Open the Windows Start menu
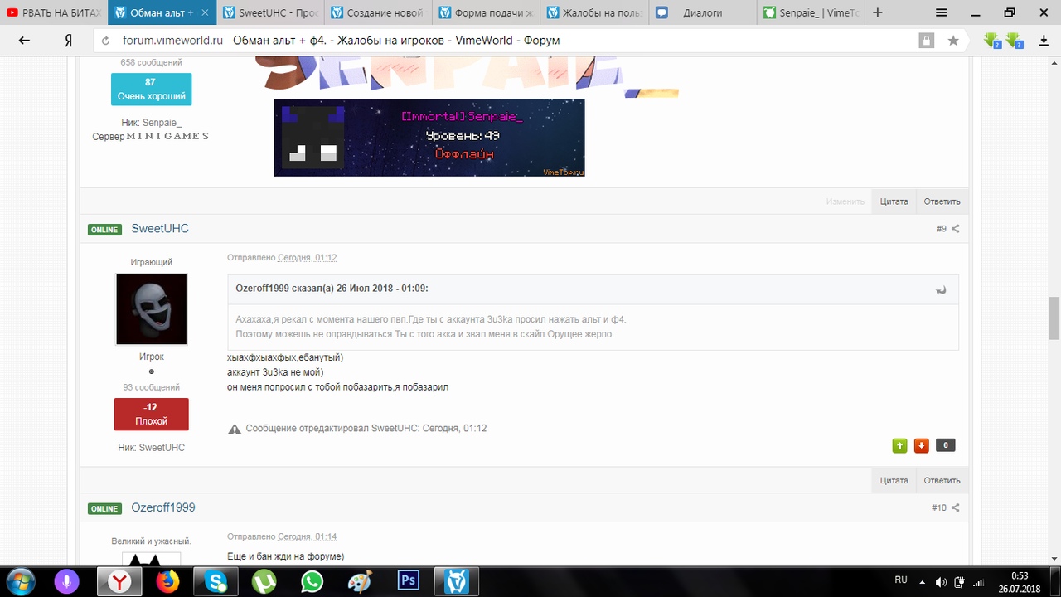This screenshot has height=597, width=1061. click(20, 580)
